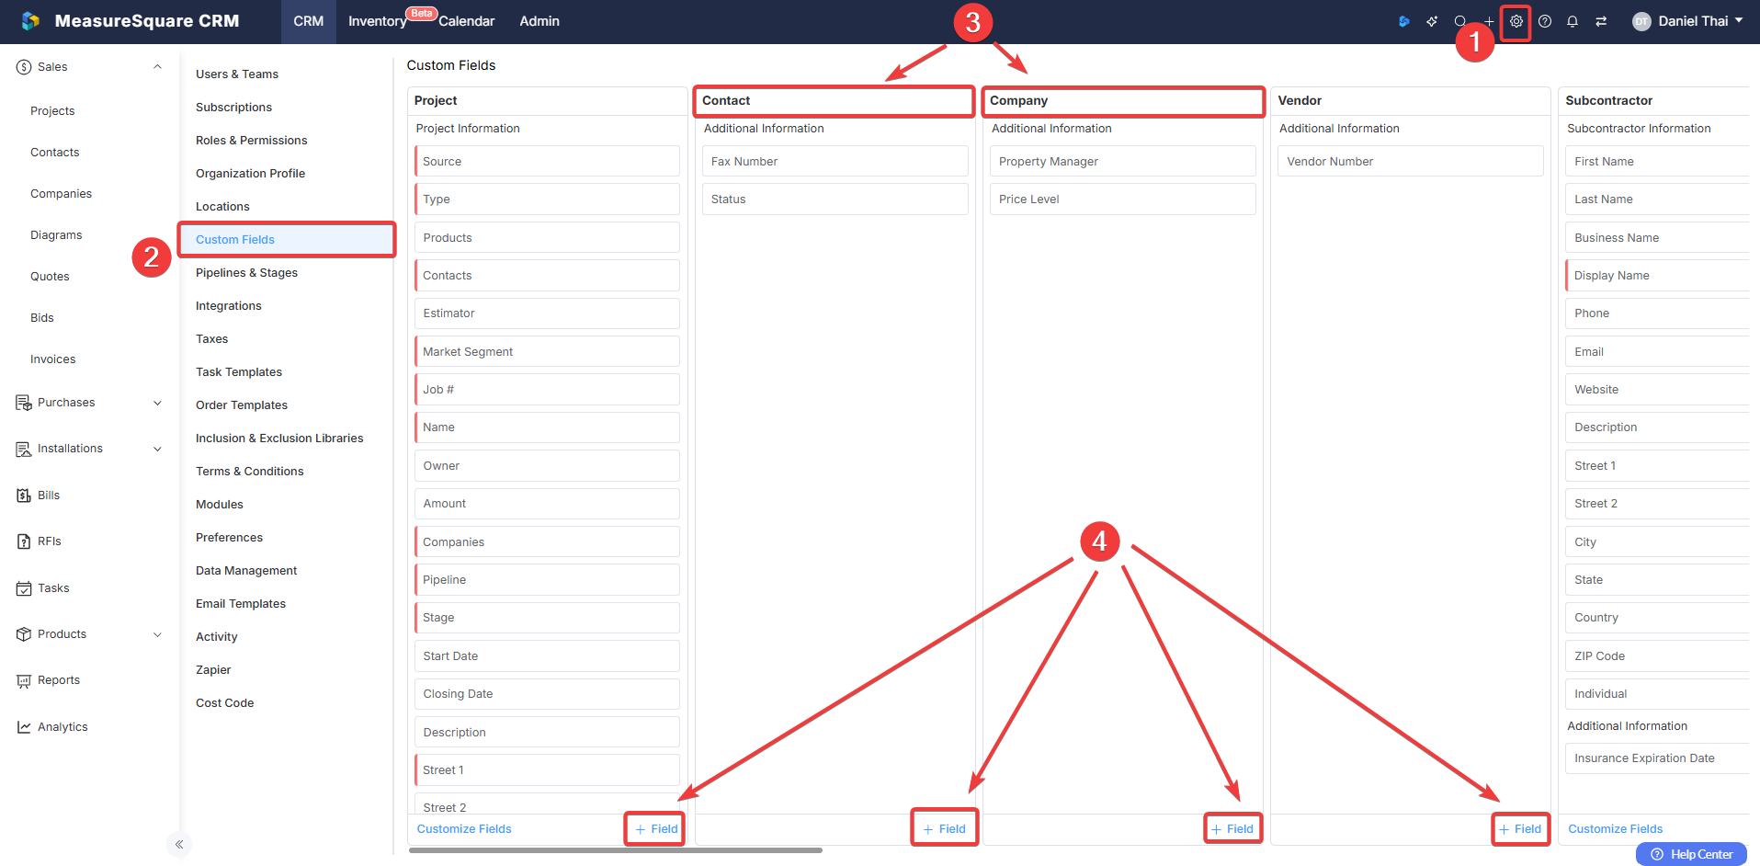Screen dimensions: 1760x866
Task: Open the AI sparkle assistant icon
Action: 1432,21
